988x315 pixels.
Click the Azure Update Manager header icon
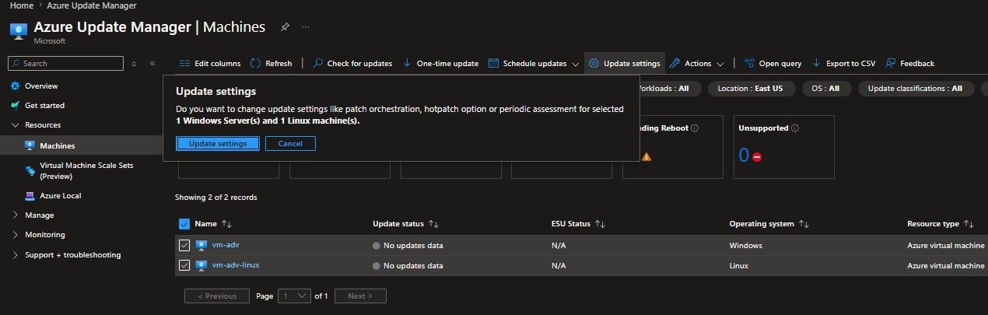pos(18,31)
